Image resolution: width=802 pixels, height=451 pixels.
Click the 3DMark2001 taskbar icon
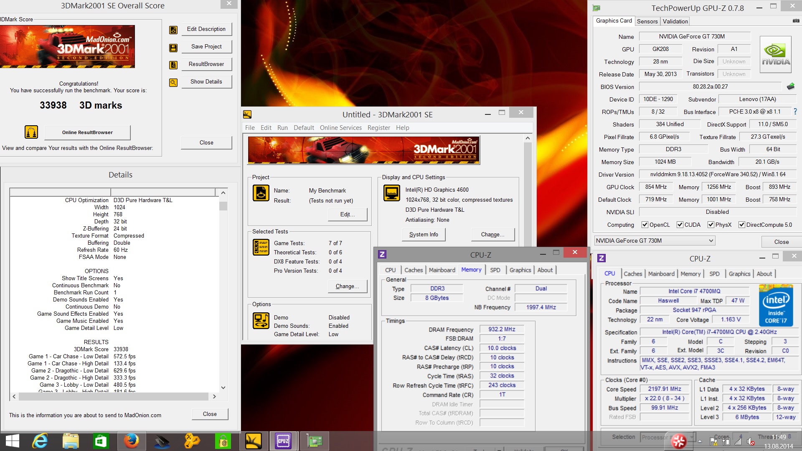(253, 441)
